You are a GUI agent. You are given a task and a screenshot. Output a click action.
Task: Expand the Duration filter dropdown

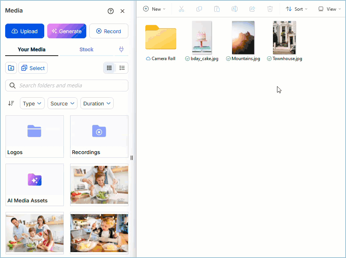[x=97, y=104]
